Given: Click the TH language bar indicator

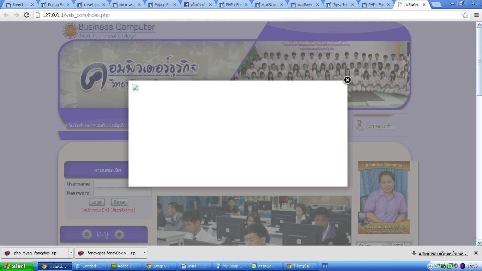Looking at the screenshot, I should tap(324, 266).
